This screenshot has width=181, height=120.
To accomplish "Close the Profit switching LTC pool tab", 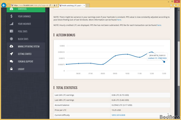I will (84, 5).
